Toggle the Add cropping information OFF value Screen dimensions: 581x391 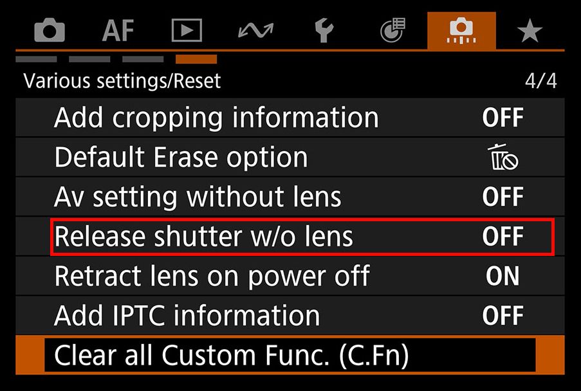pos(503,118)
